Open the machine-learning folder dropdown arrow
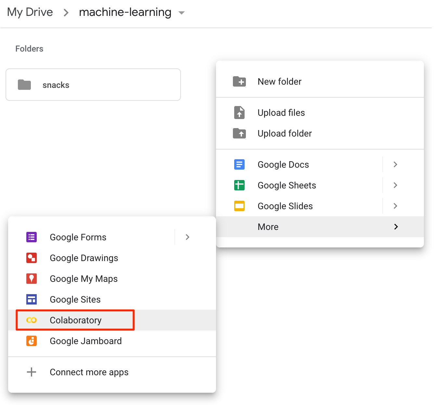The height and width of the screenshot is (419, 445). [x=182, y=13]
